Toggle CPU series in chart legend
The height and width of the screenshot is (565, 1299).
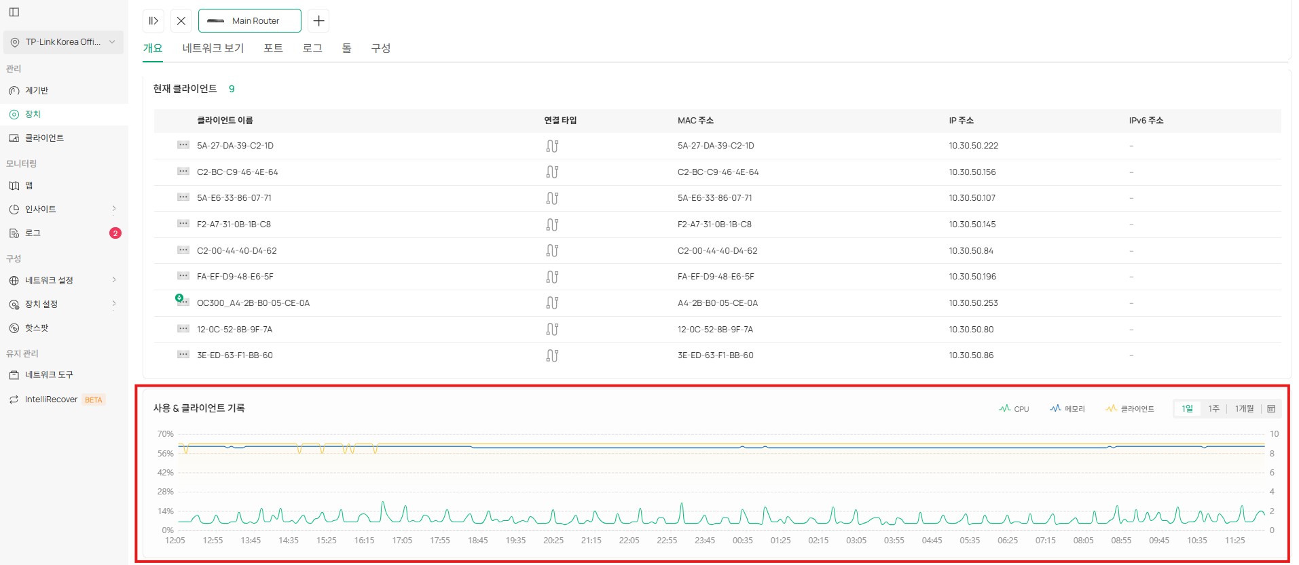(x=1014, y=409)
